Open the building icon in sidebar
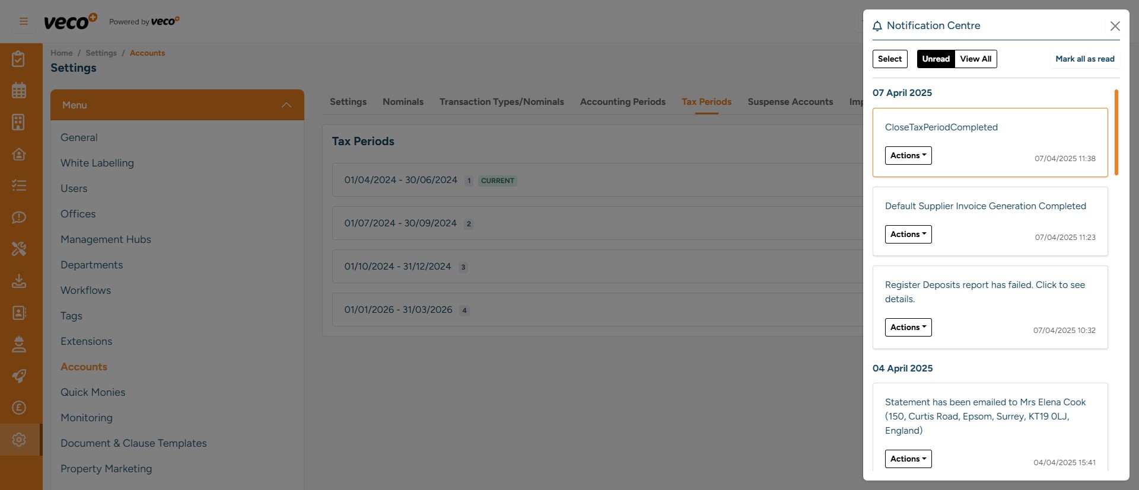 [x=19, y=122]
